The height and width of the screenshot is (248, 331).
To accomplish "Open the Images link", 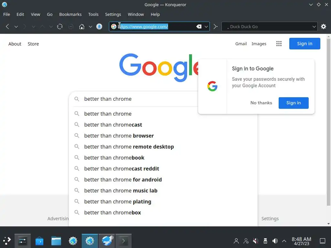I will [259, 44].
